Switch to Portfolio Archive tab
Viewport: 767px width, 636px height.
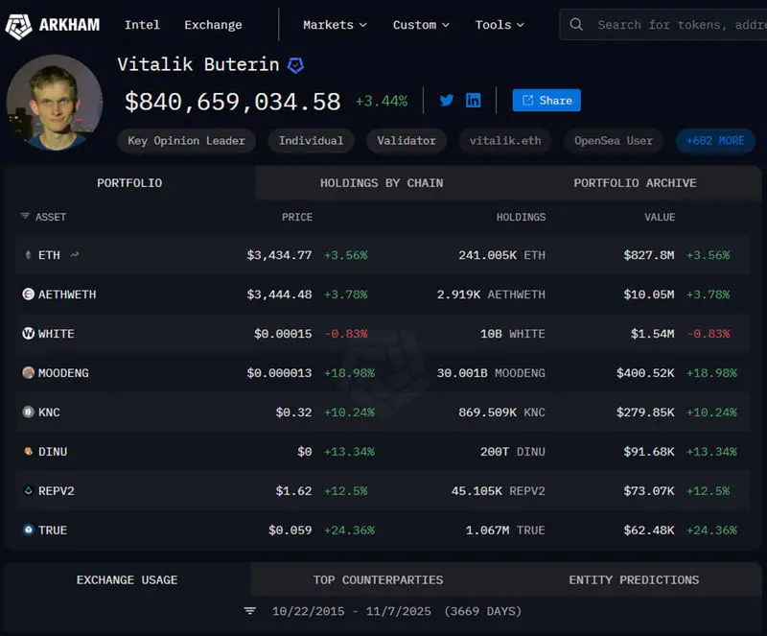click(635, 183)
